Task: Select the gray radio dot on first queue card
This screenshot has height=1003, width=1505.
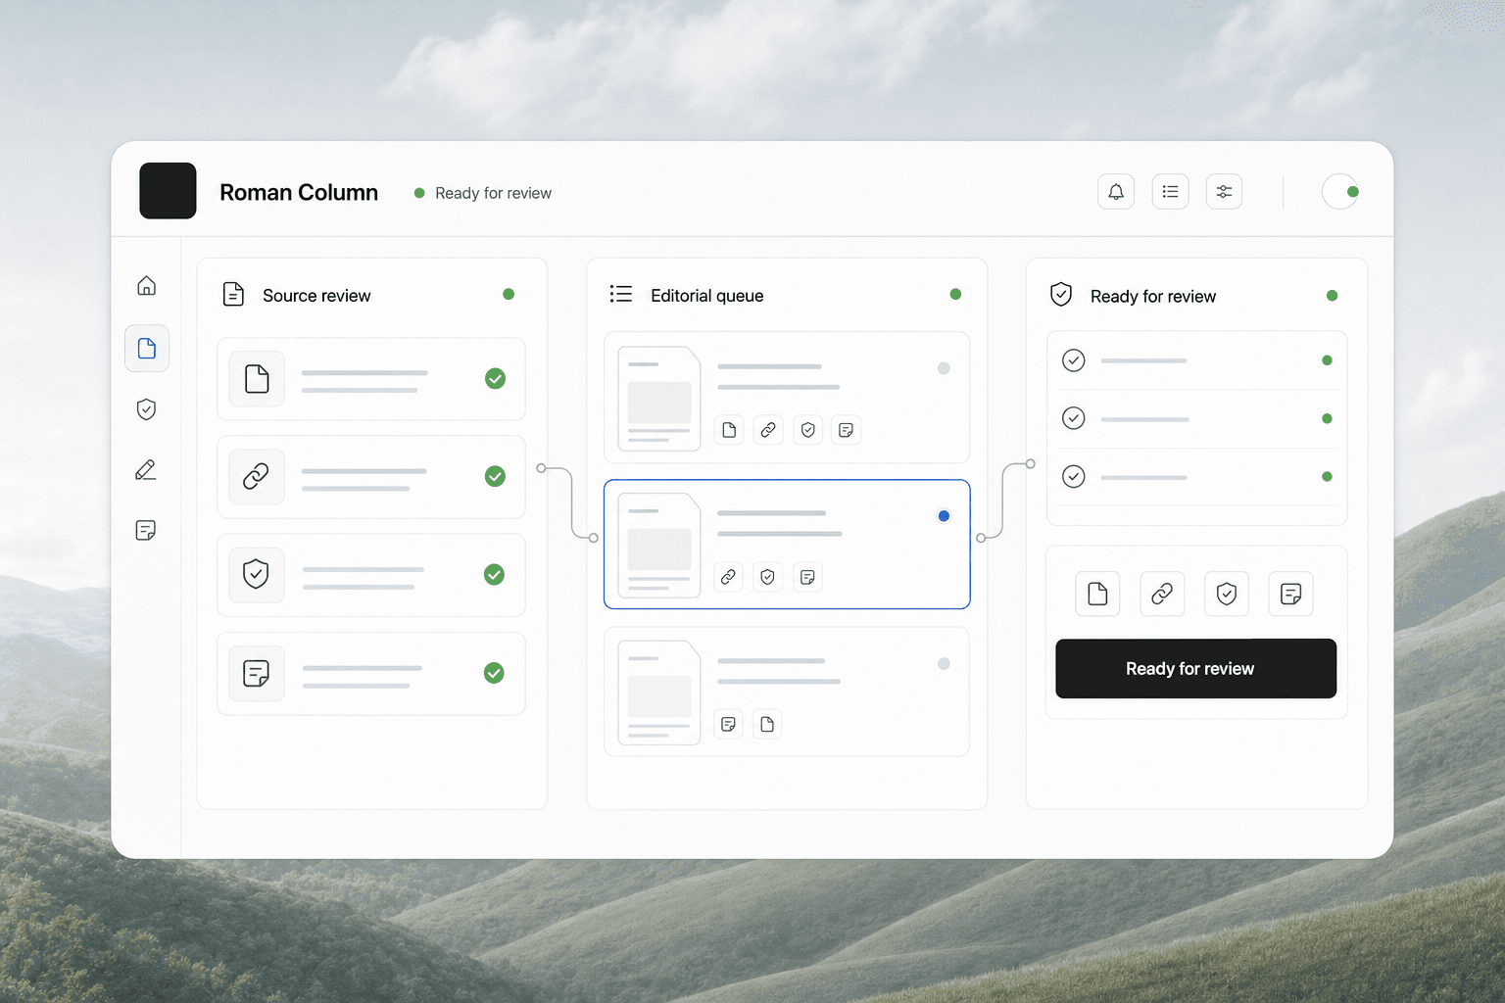Action: click(944, 368)
